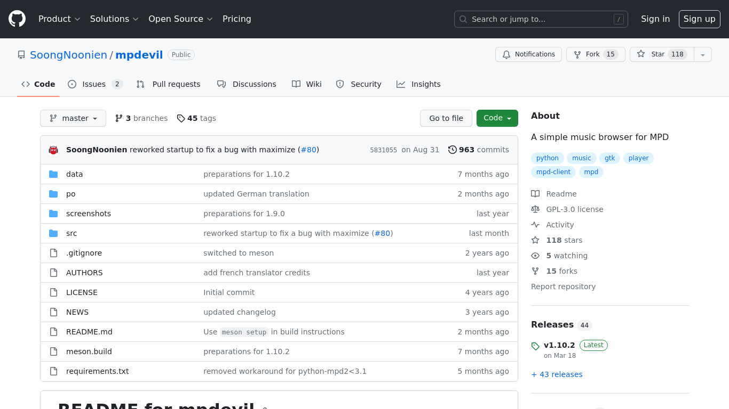Click the AUTHORS file icon

coord(53,273)
